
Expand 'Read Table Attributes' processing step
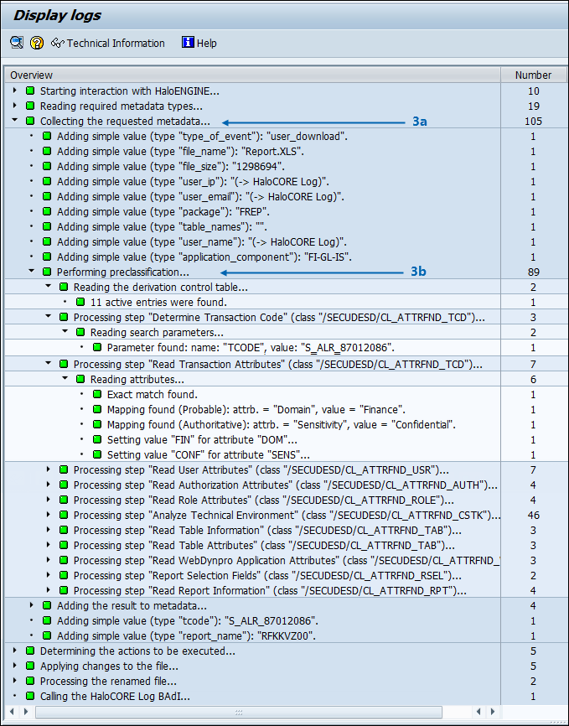tap(48, 545)
